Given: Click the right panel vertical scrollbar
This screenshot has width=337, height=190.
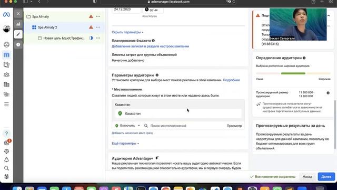Looking at the screenshot, I should [x=335, y=125].
